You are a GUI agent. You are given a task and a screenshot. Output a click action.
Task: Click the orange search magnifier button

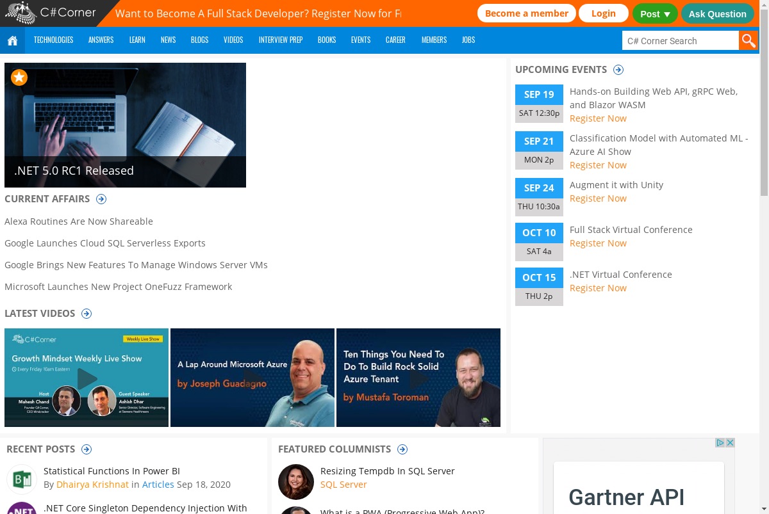coord(748,40)
